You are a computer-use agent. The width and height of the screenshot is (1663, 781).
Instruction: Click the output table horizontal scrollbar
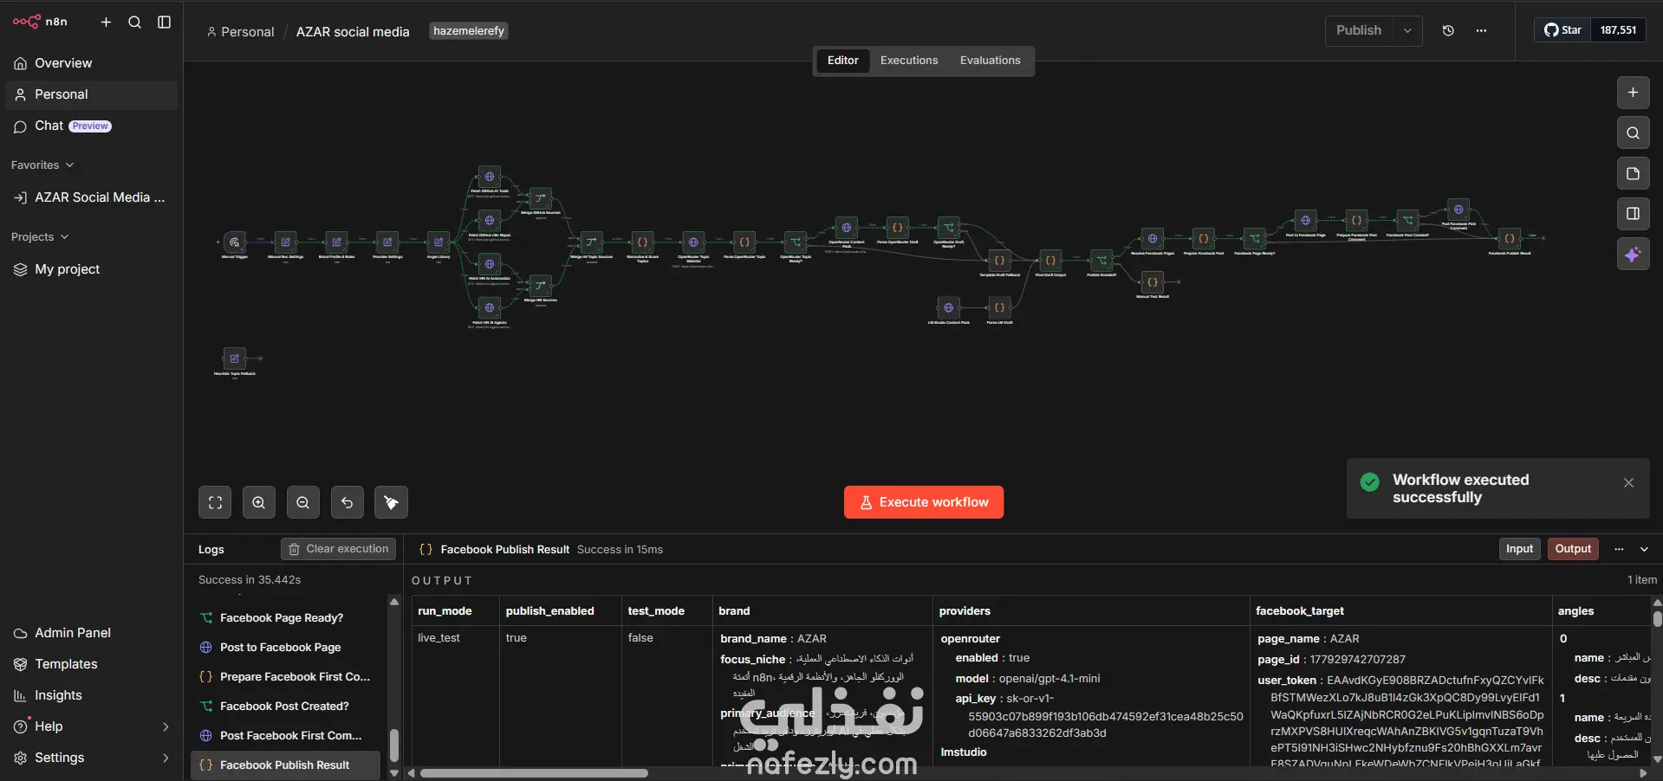[x=534, y=773]
